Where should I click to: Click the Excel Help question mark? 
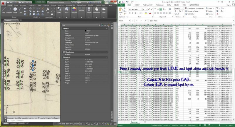(x=219, y=2)
